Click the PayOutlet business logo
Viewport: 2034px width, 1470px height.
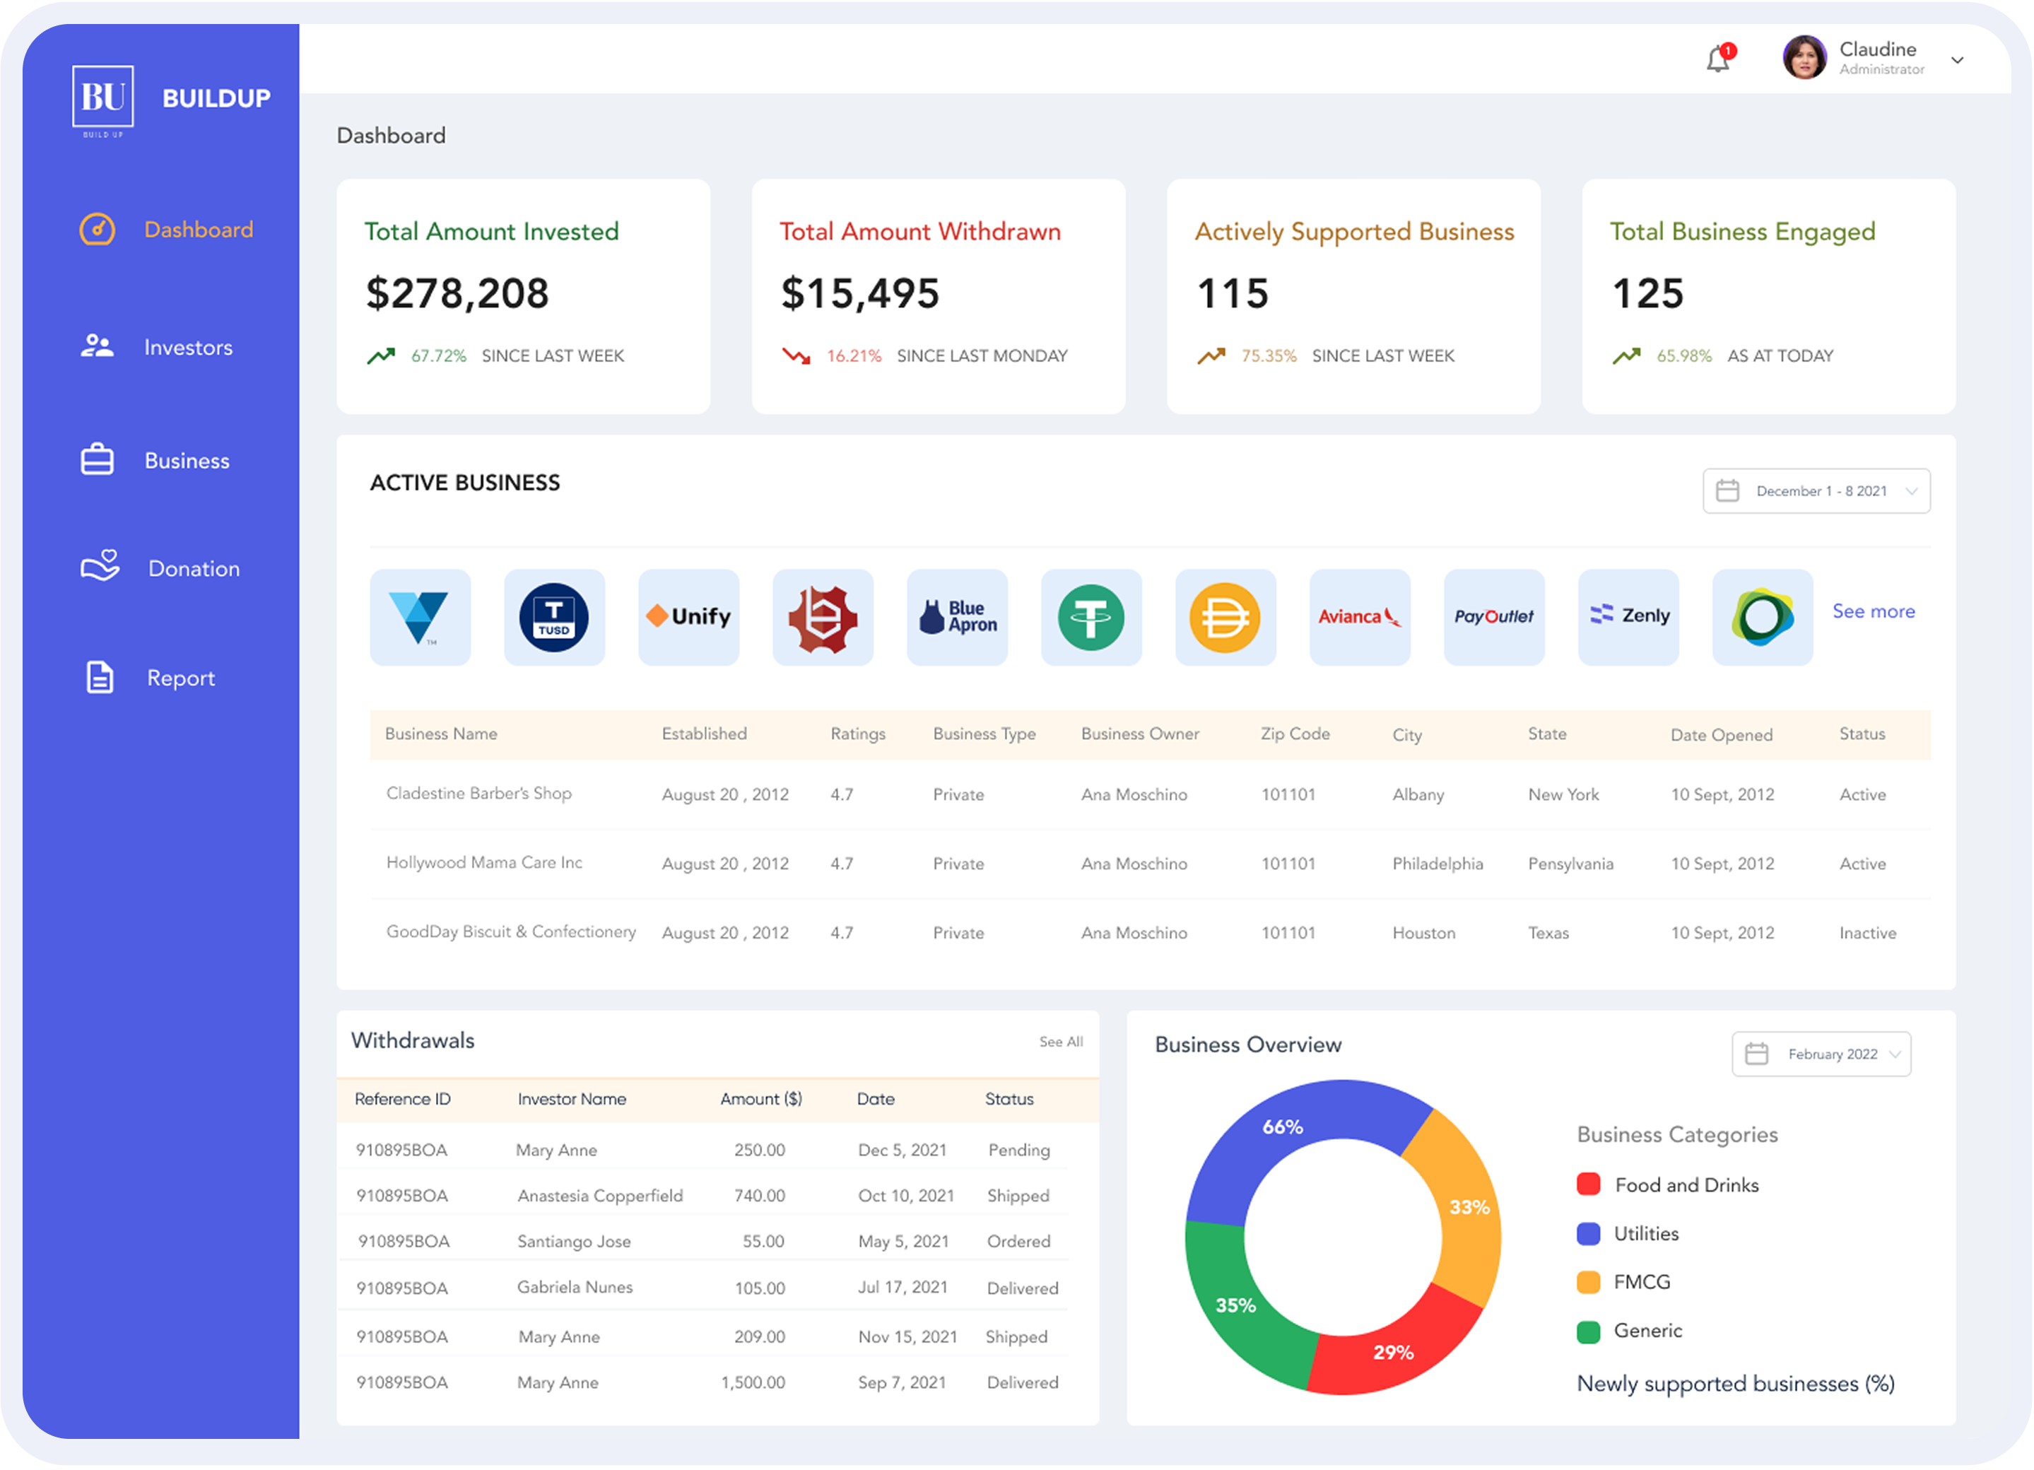pyautogui.click(x=1494, y=617)
